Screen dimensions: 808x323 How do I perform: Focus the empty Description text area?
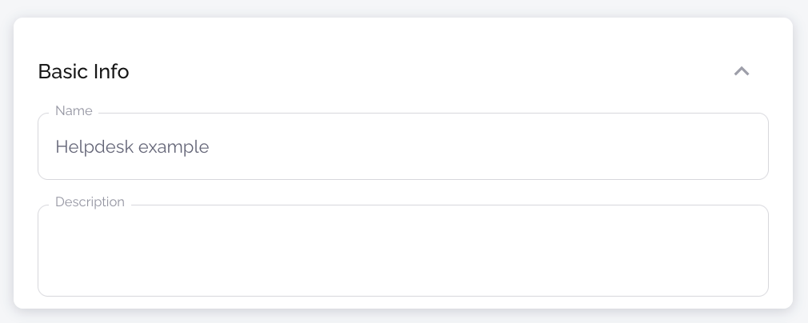click(x=402, y=250)
